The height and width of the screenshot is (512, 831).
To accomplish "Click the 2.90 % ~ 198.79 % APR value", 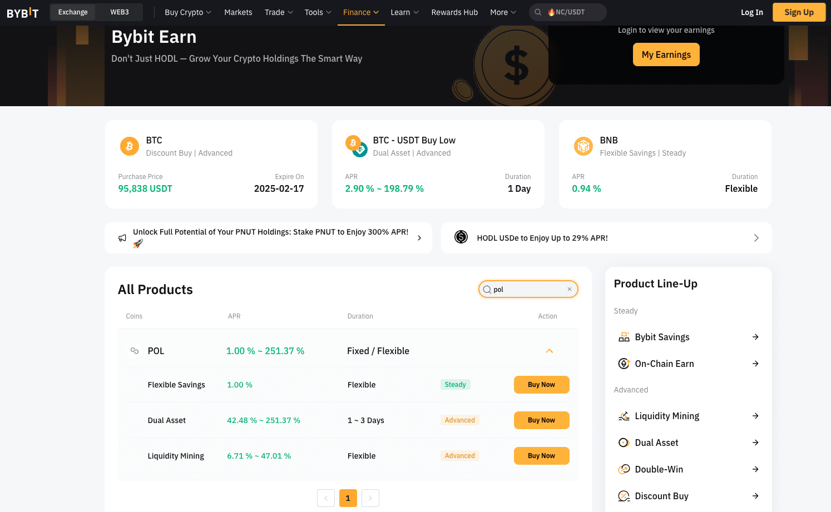I will (x=384, y=188).
